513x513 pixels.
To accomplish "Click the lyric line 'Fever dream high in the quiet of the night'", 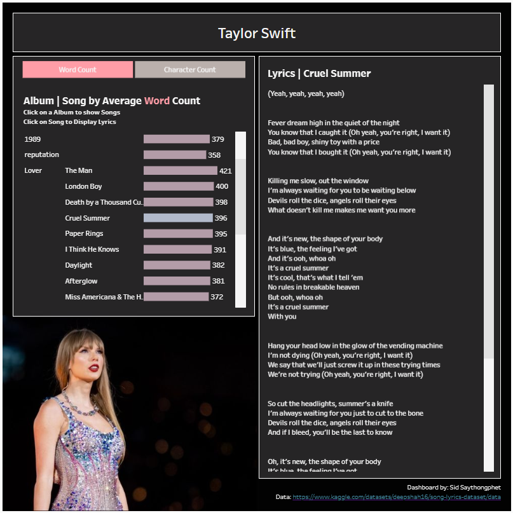I will [x=333, y=123].
